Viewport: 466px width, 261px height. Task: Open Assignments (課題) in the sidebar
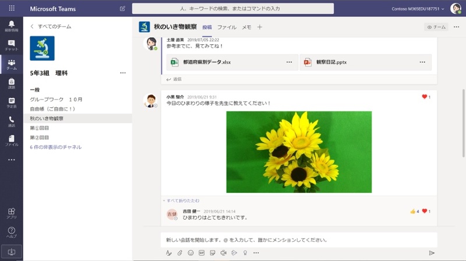[x=11, y=83]
